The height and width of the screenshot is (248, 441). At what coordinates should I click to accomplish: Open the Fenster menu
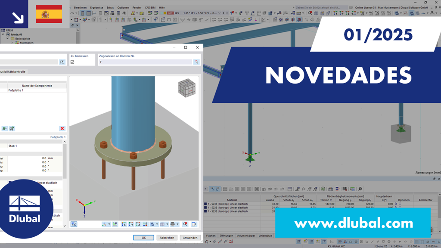coord(137,8)
